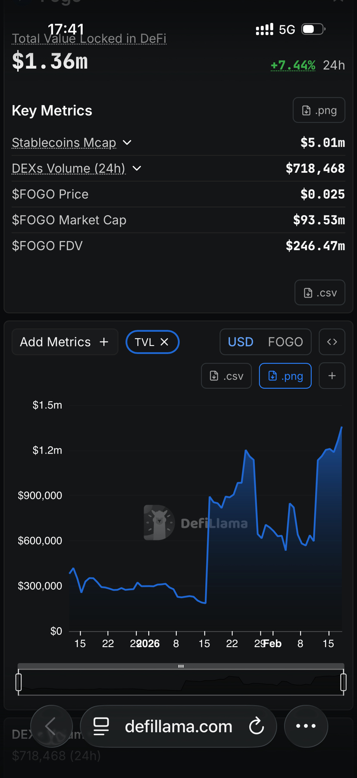Open embed code icon button
This screenshot has width=357, height=778.
[332, 342]
